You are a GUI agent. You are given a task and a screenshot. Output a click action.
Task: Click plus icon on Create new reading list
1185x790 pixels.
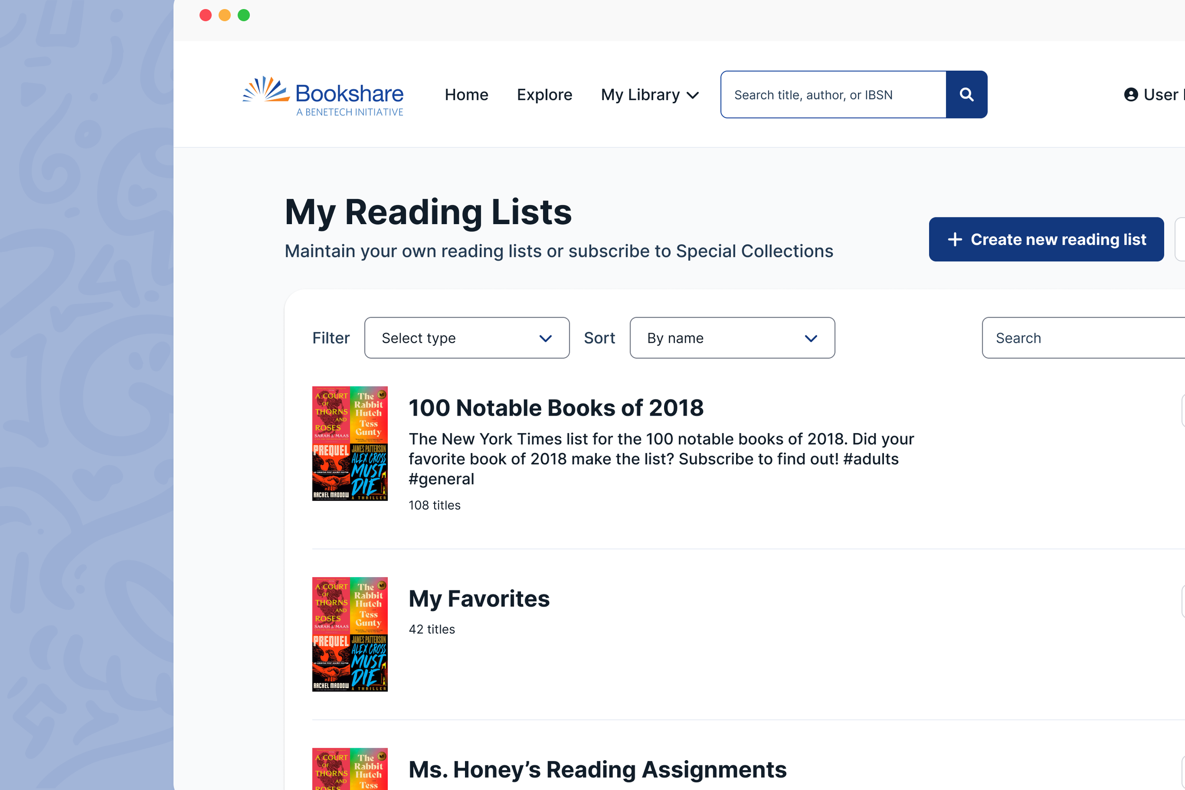(x=954, y=239)
